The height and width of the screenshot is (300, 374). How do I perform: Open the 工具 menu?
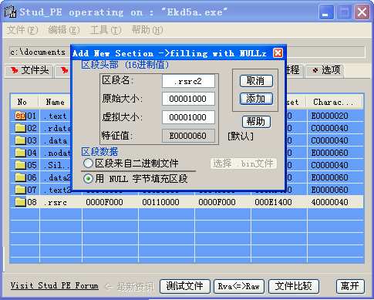[x=106, y=30]
